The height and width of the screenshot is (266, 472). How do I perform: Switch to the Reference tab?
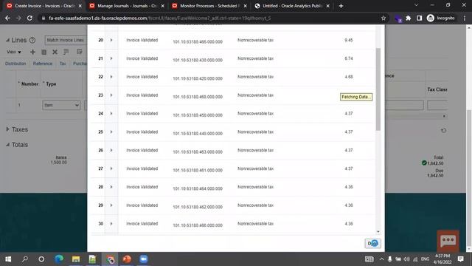[43, 64]
